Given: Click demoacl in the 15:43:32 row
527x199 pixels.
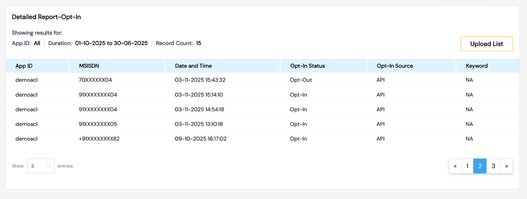Looking at the screenshot, I should (x=26, y=80).
